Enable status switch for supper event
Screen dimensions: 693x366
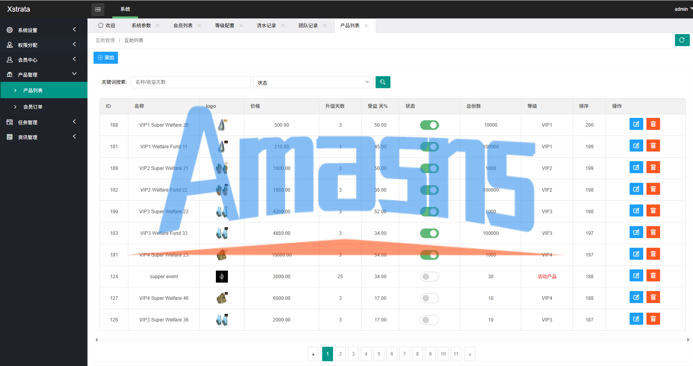[x=429, y=277]
